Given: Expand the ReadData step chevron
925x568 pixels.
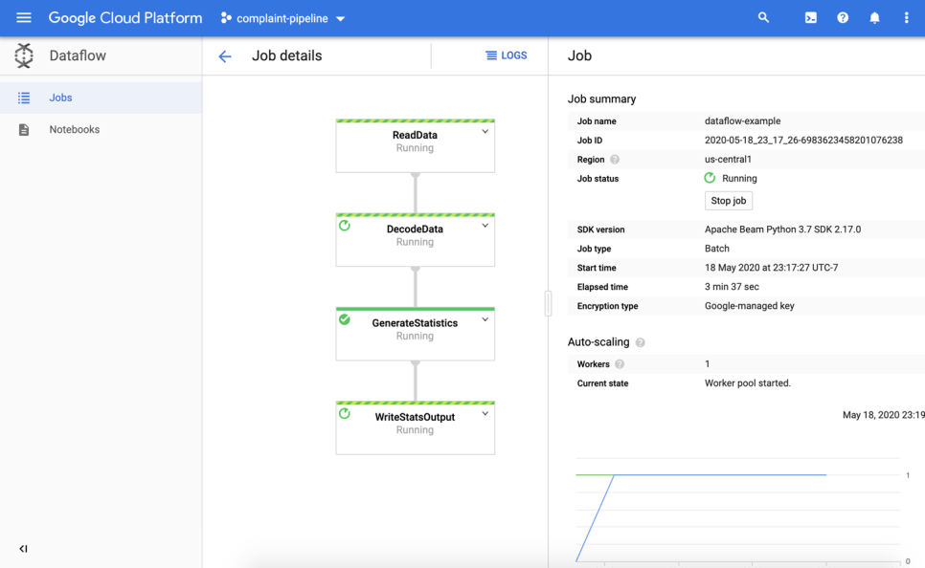Looking at the screenshot, I should [x=485, y=132].
